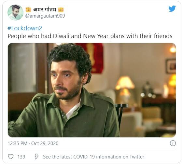
Task: Open the अमर गौतम display name
Action: (x=45, y=9)
